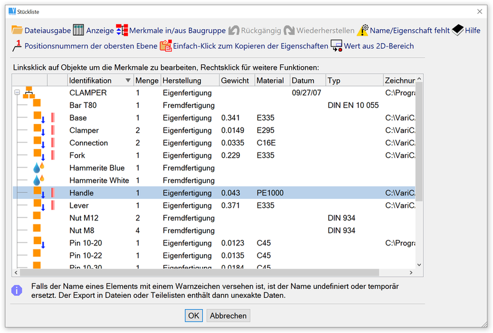Collapse the CLAMPER assembly tree node
The width and height of the screenshot is (493, 333).
pyautogui.click(x=17, y=93)
